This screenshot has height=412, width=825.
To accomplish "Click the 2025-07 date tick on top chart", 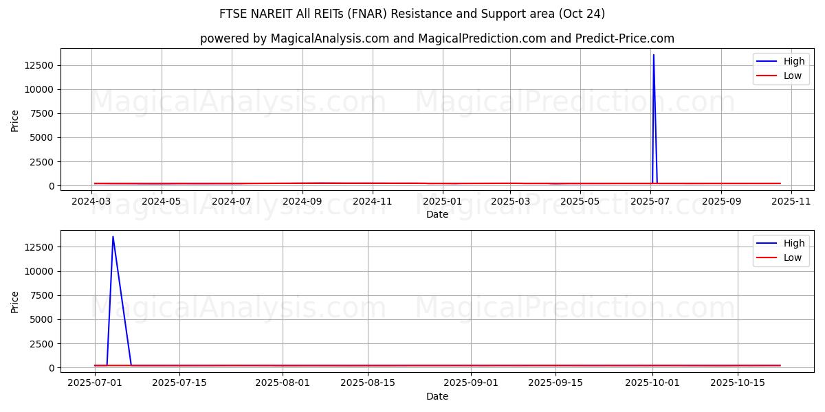I will coord(650,201).
